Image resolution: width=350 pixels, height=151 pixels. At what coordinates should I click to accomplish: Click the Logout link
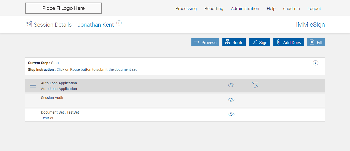(x=314, y=8)
